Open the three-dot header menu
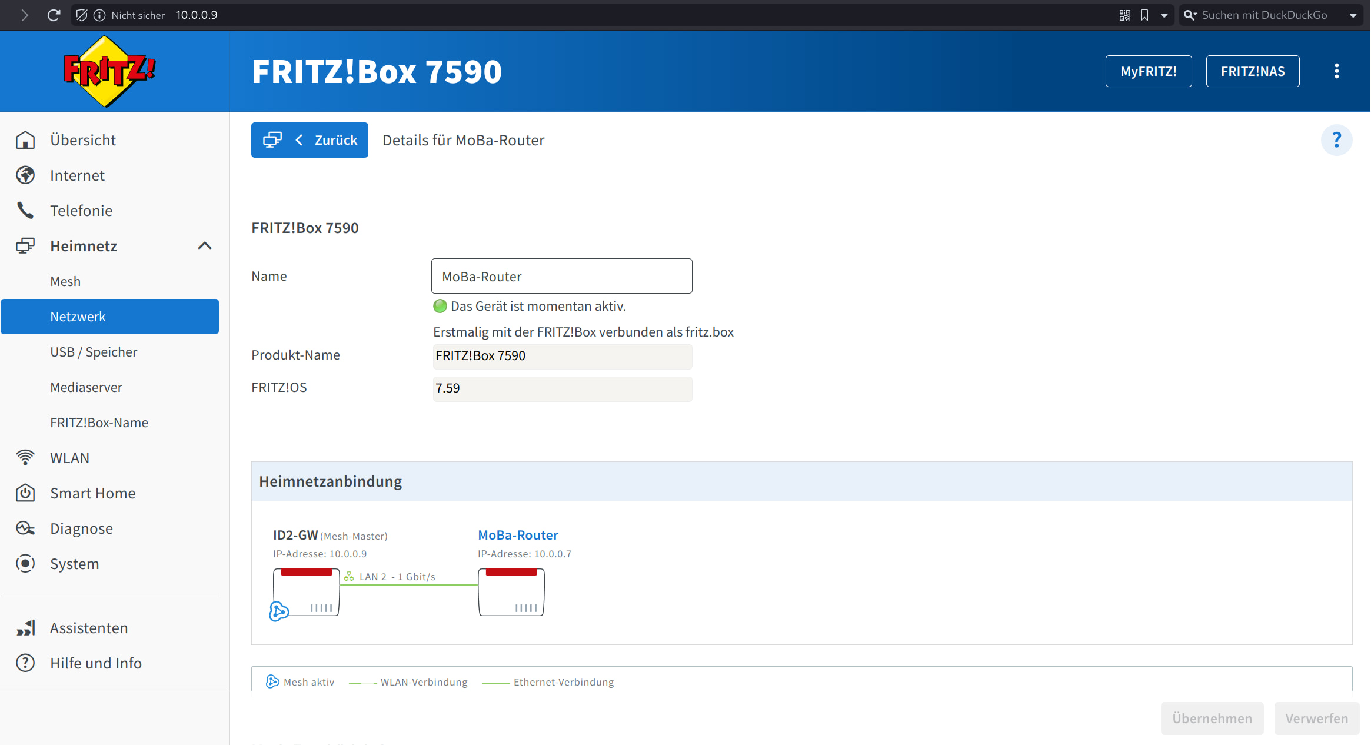The image size is (1371, 745). click(x=1336, y=71)
